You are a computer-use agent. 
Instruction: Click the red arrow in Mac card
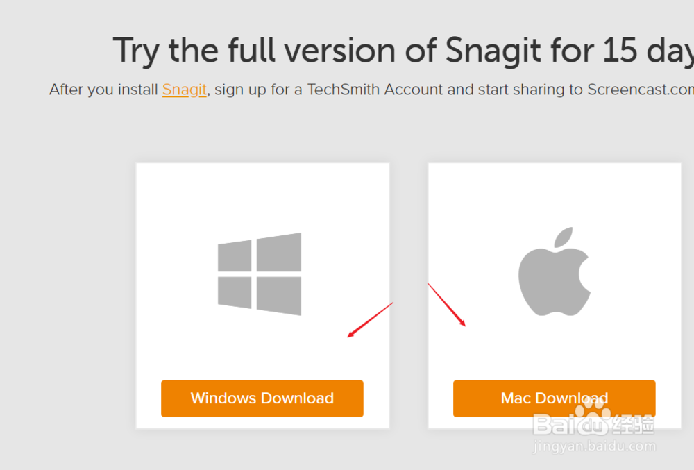coord(446,305)
